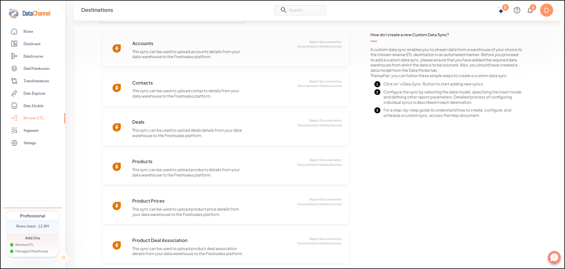Open Product Prices Documentation Details (Source) link
Image resolution: width=565 pixels, height=269 pixels.
320,204
